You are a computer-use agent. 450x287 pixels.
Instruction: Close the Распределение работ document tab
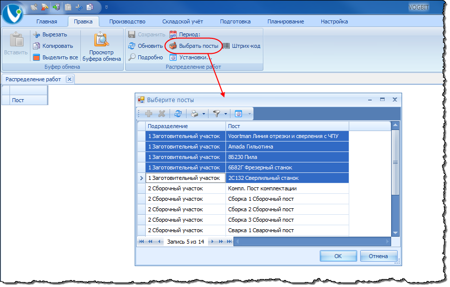[69, 79]
